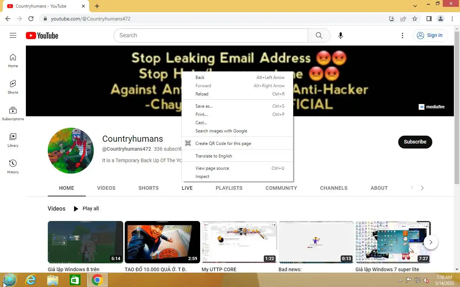Switch to the VIDEOS channel tab
460x287 pixels.
(106, 188)
